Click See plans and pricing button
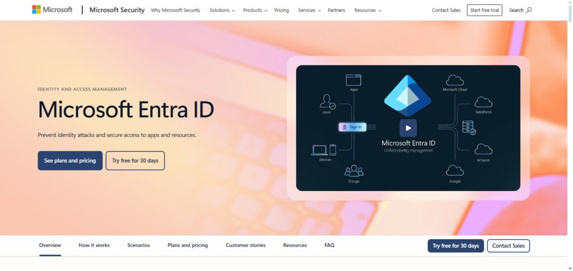 pyautogui.click(x=70, y=160)
